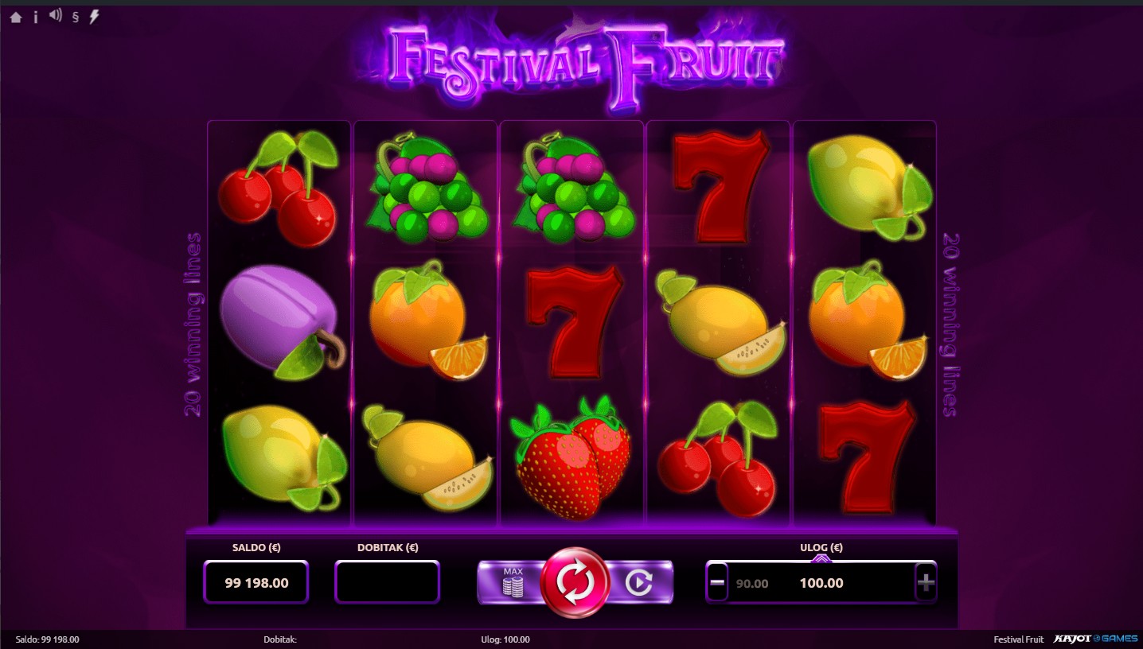Spin the reels with the red button
Image resolution: width=1143 pixels, height=649 pixels.
point(575,583)
